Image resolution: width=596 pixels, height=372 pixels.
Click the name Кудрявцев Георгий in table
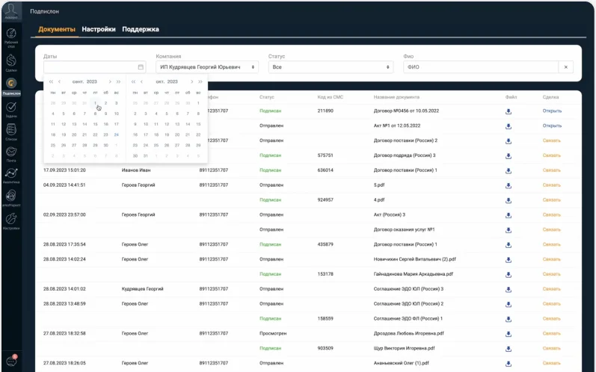(143, 289)
